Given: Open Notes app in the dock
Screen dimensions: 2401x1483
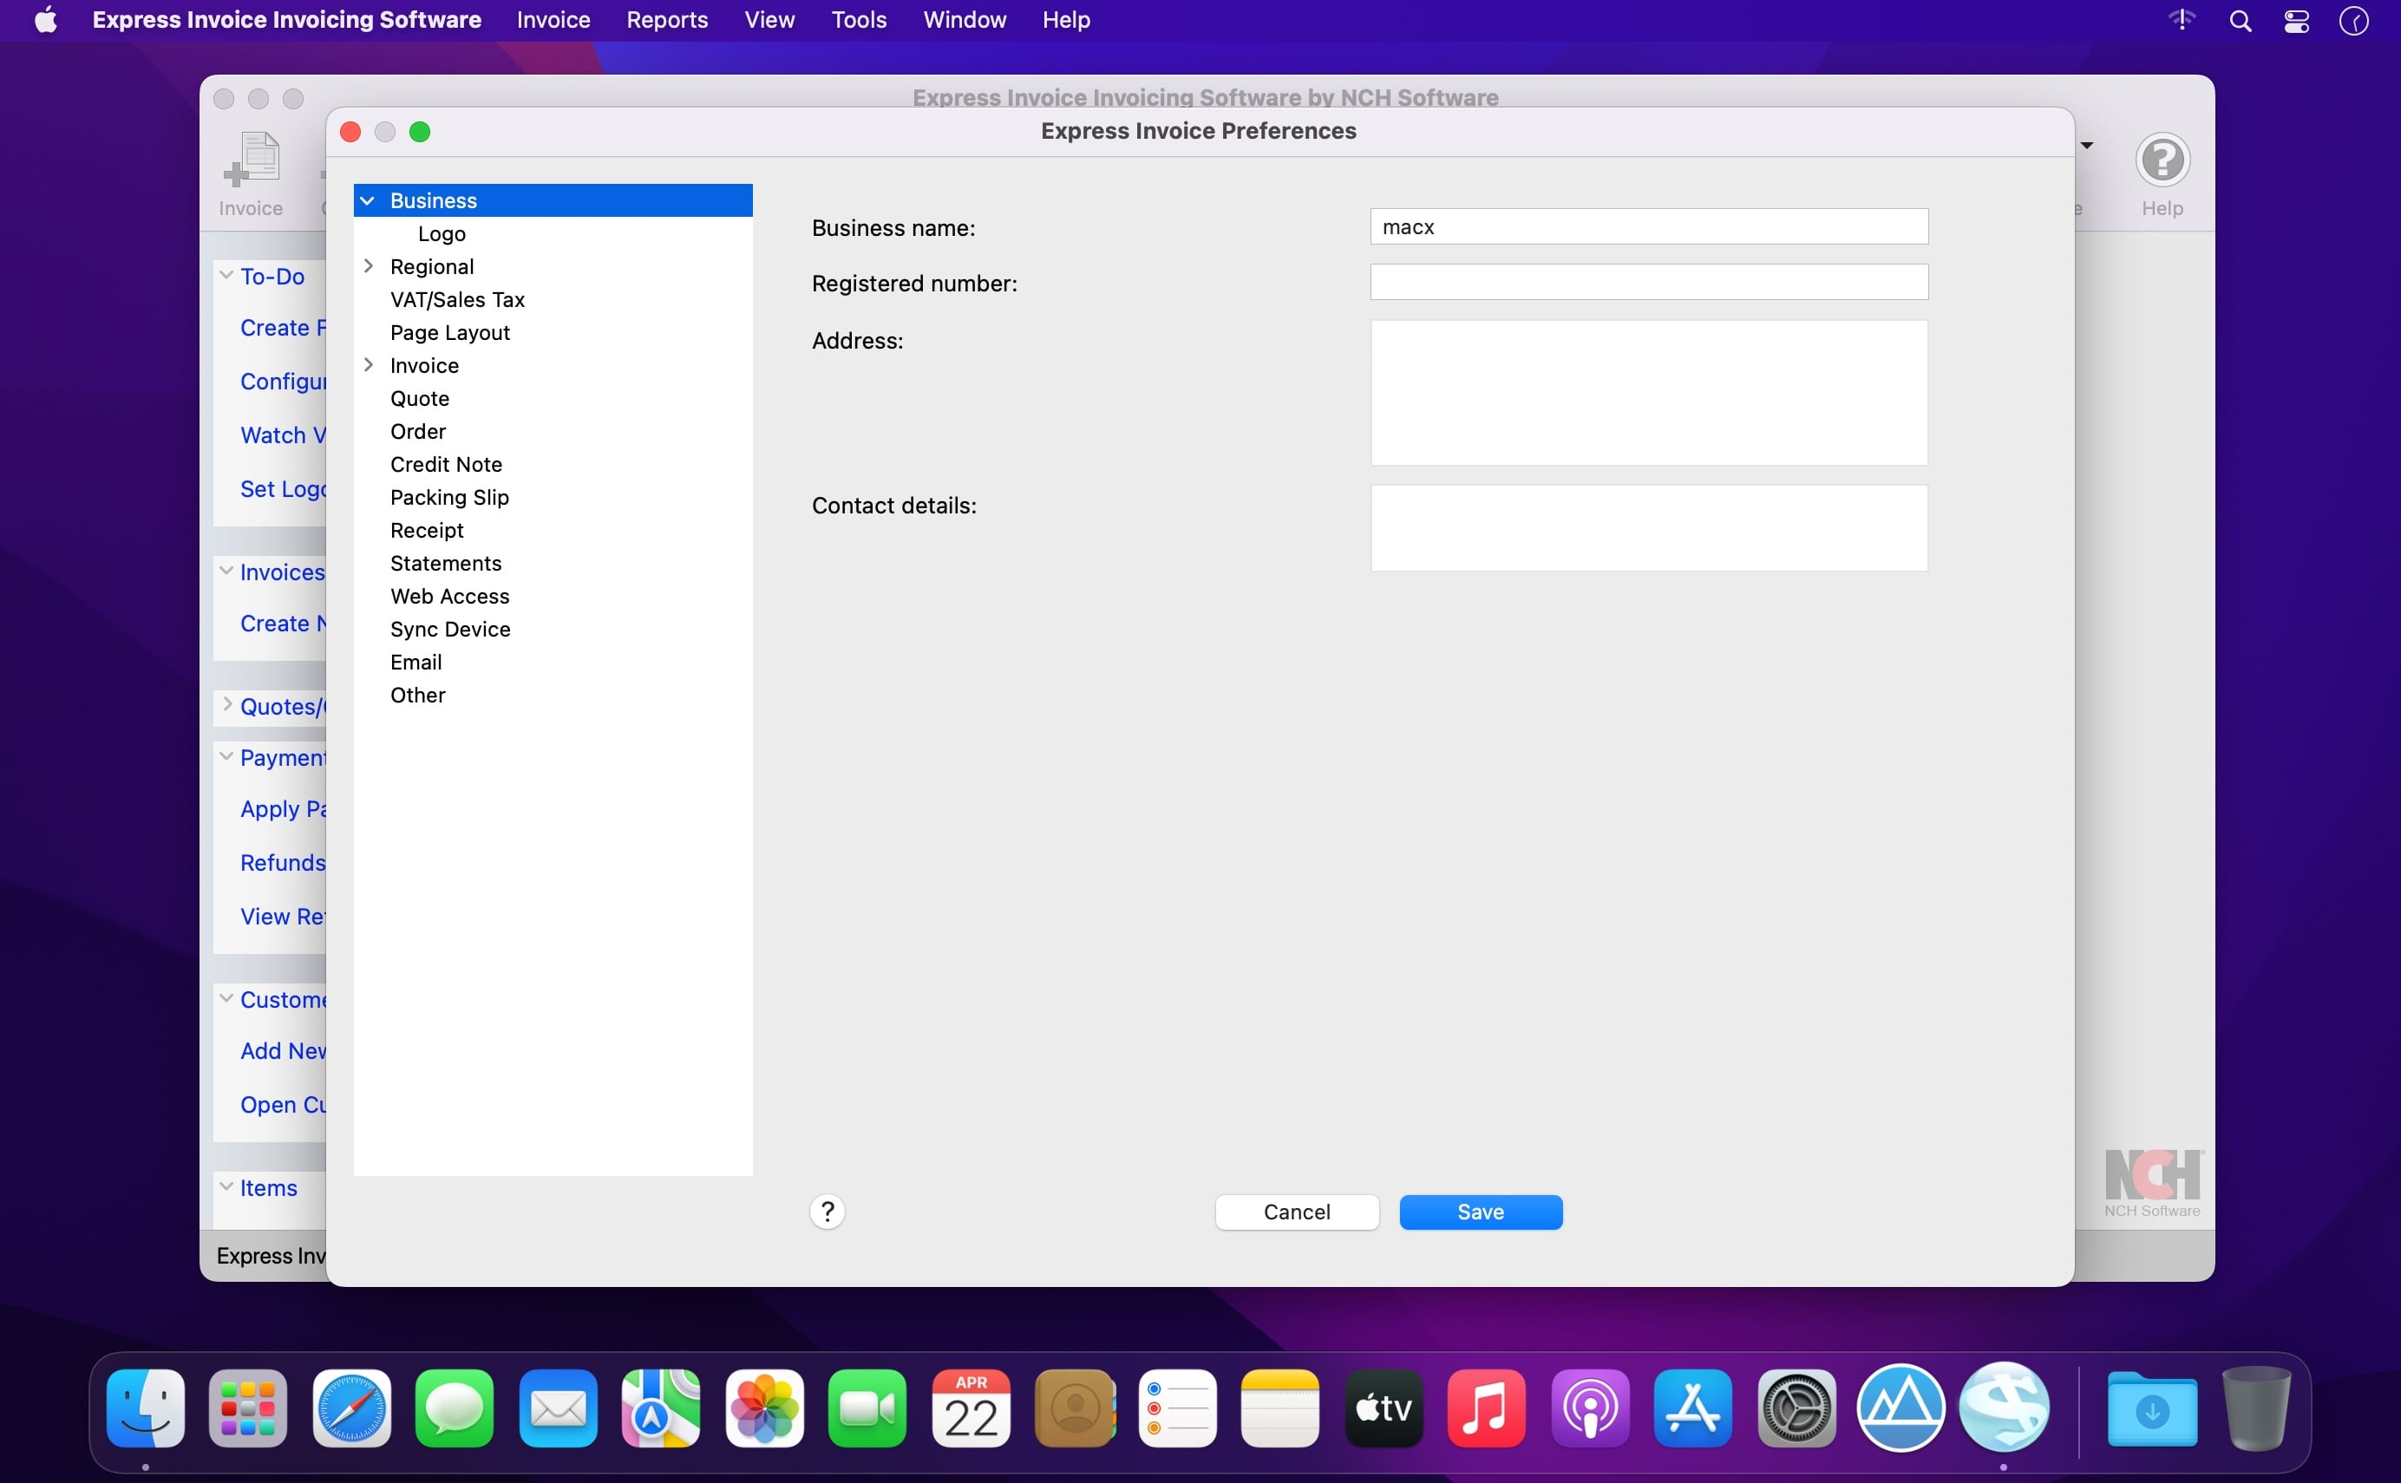Looking at the screenshot, I should pyautogui.click(x=1280, y=1408).
